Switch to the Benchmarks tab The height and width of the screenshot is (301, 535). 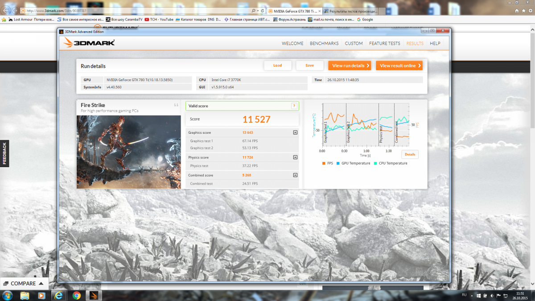click(x=324, y=43)
